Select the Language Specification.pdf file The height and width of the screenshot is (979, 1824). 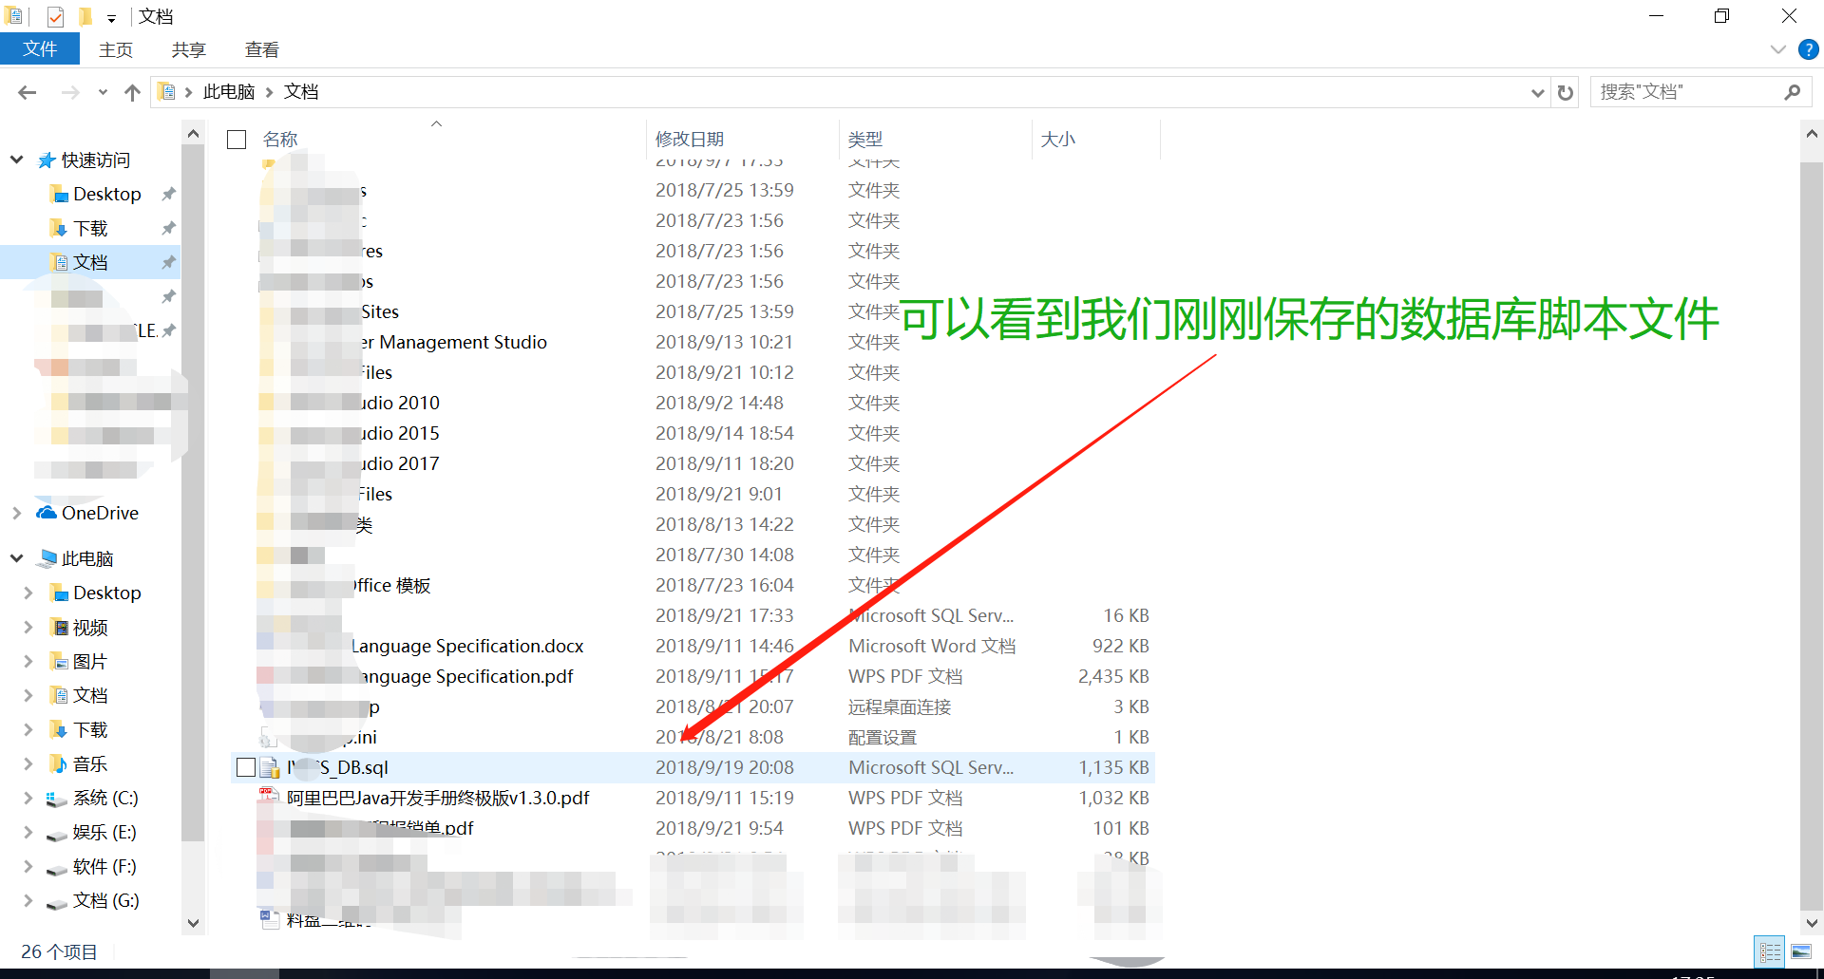click(467, 677)
